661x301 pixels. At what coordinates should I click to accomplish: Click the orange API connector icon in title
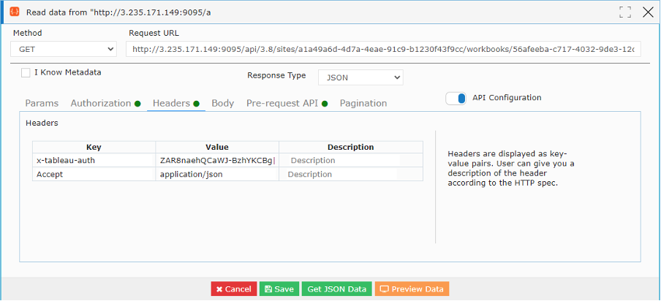(15, 12)
